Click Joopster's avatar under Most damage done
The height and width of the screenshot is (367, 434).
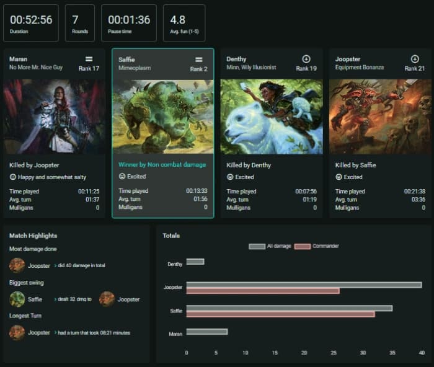tap(17, 265)
